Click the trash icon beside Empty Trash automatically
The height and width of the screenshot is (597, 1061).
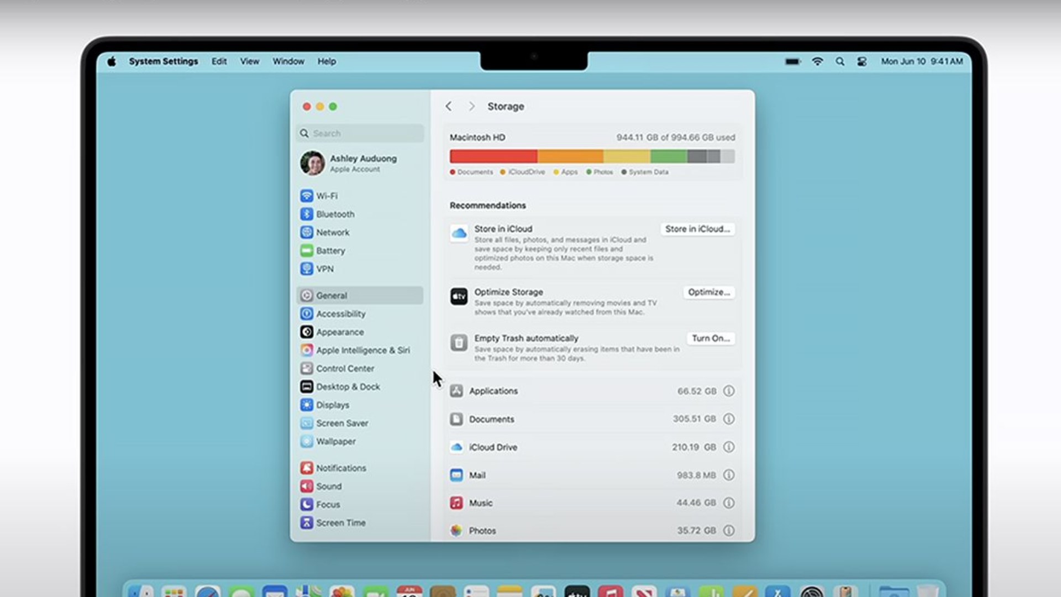(459, 343)
